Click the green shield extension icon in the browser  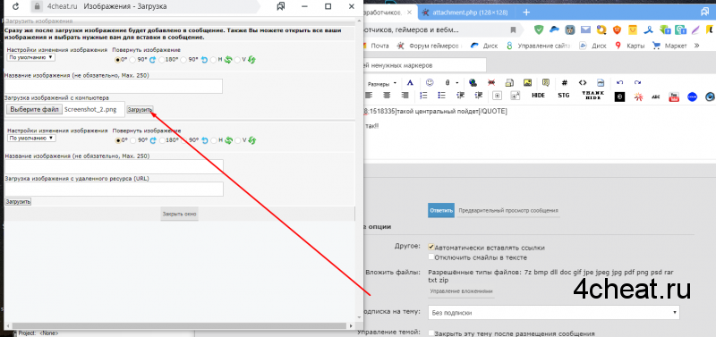point(540,29)
